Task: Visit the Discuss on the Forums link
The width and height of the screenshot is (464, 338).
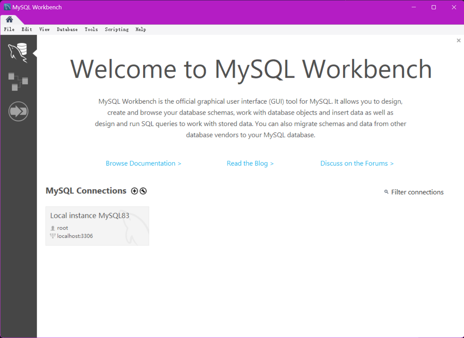Action: 357,163
